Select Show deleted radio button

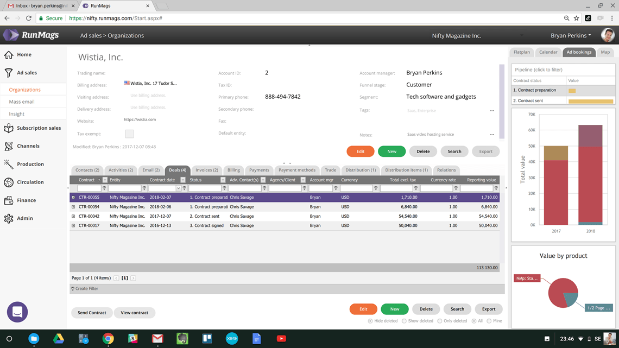404,321
